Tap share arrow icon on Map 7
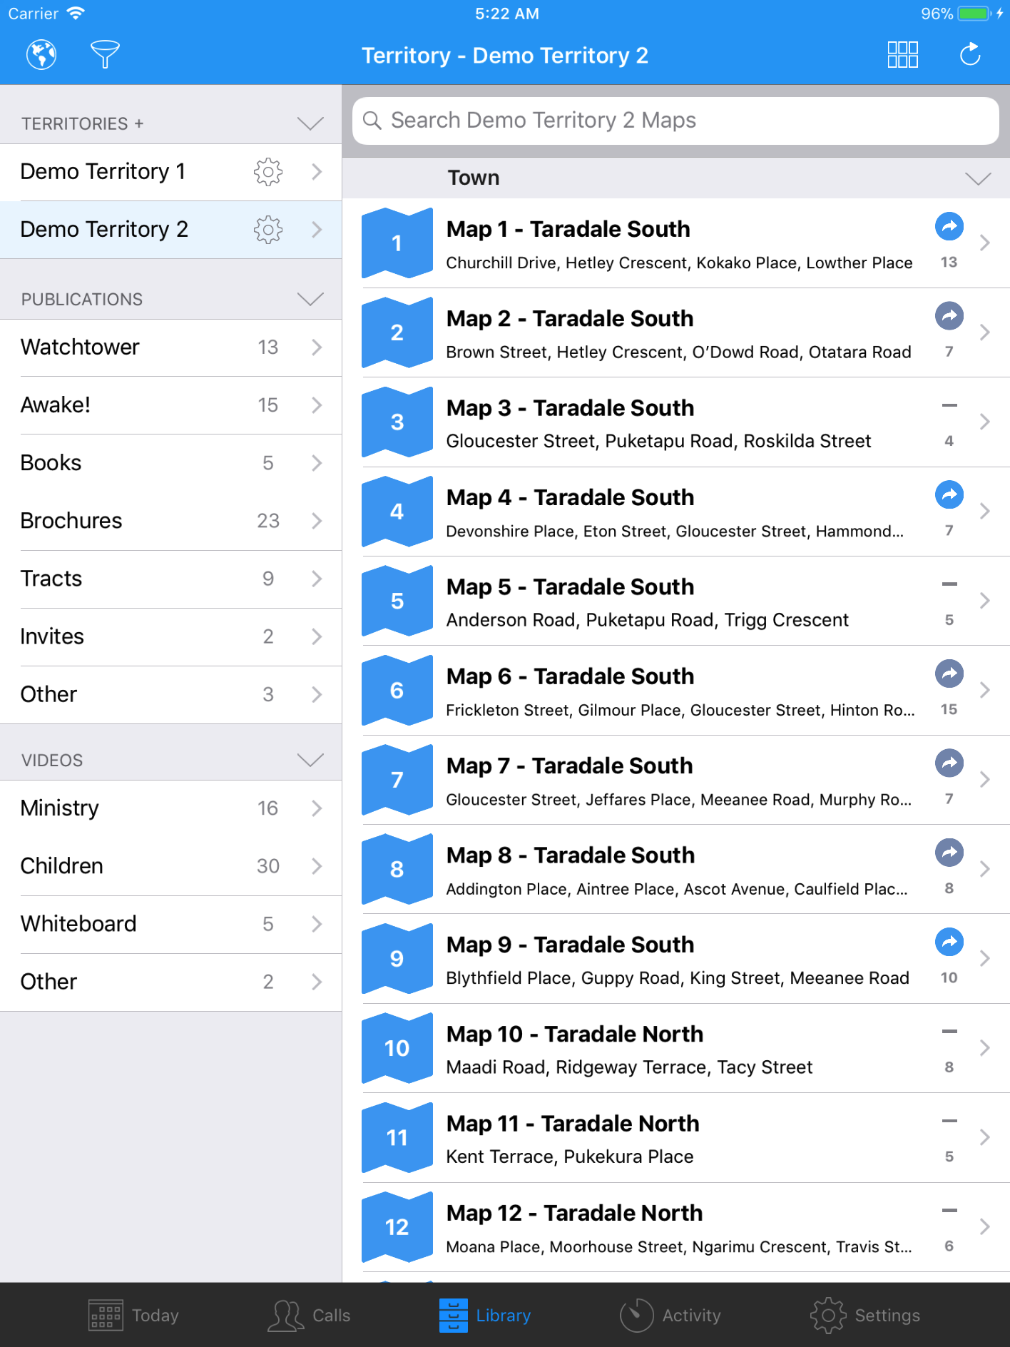The width and height of the screenshot is (1010, 1347). (949, 763)
